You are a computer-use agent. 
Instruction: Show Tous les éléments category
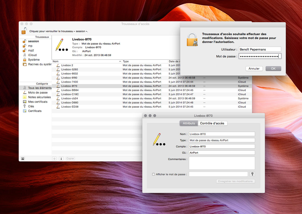[40, 88]
